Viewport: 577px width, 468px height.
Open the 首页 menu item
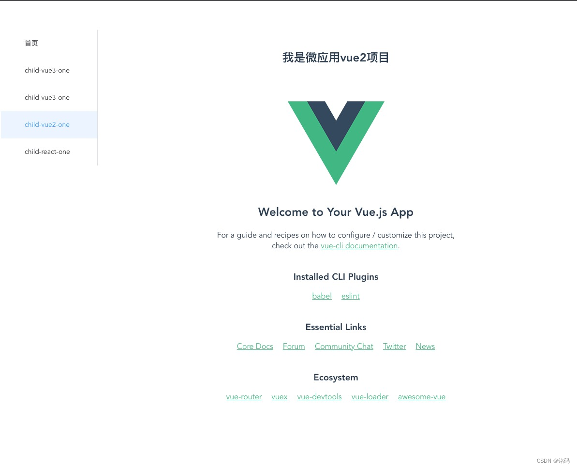tap(49, 43)
